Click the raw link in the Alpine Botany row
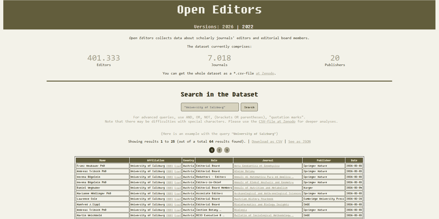This screenshot has width=439, height=219. [178, 171]
